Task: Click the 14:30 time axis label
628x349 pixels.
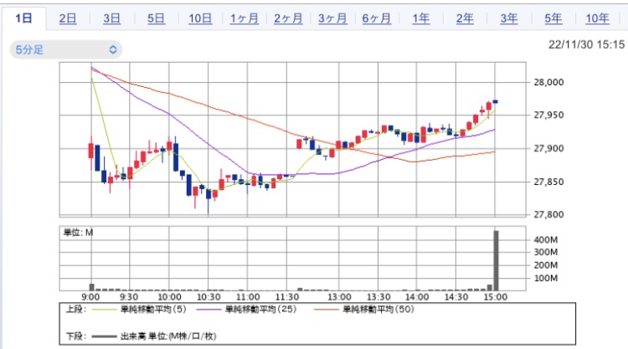Action: [x=456, y=297]
